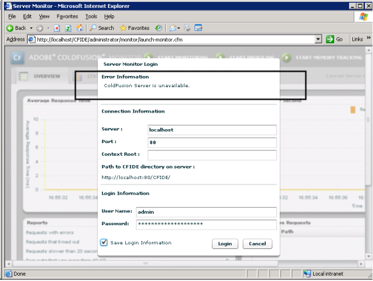Click the Back arrow icon in toolbar
Viewport: 373px width, 281px height.
point(10,28)
